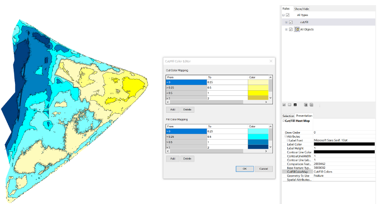The width and height of the screenshot is (378, 204).
Task: Collapse the Cut/Fill Heat Map property group
Action: click(284, 121)
